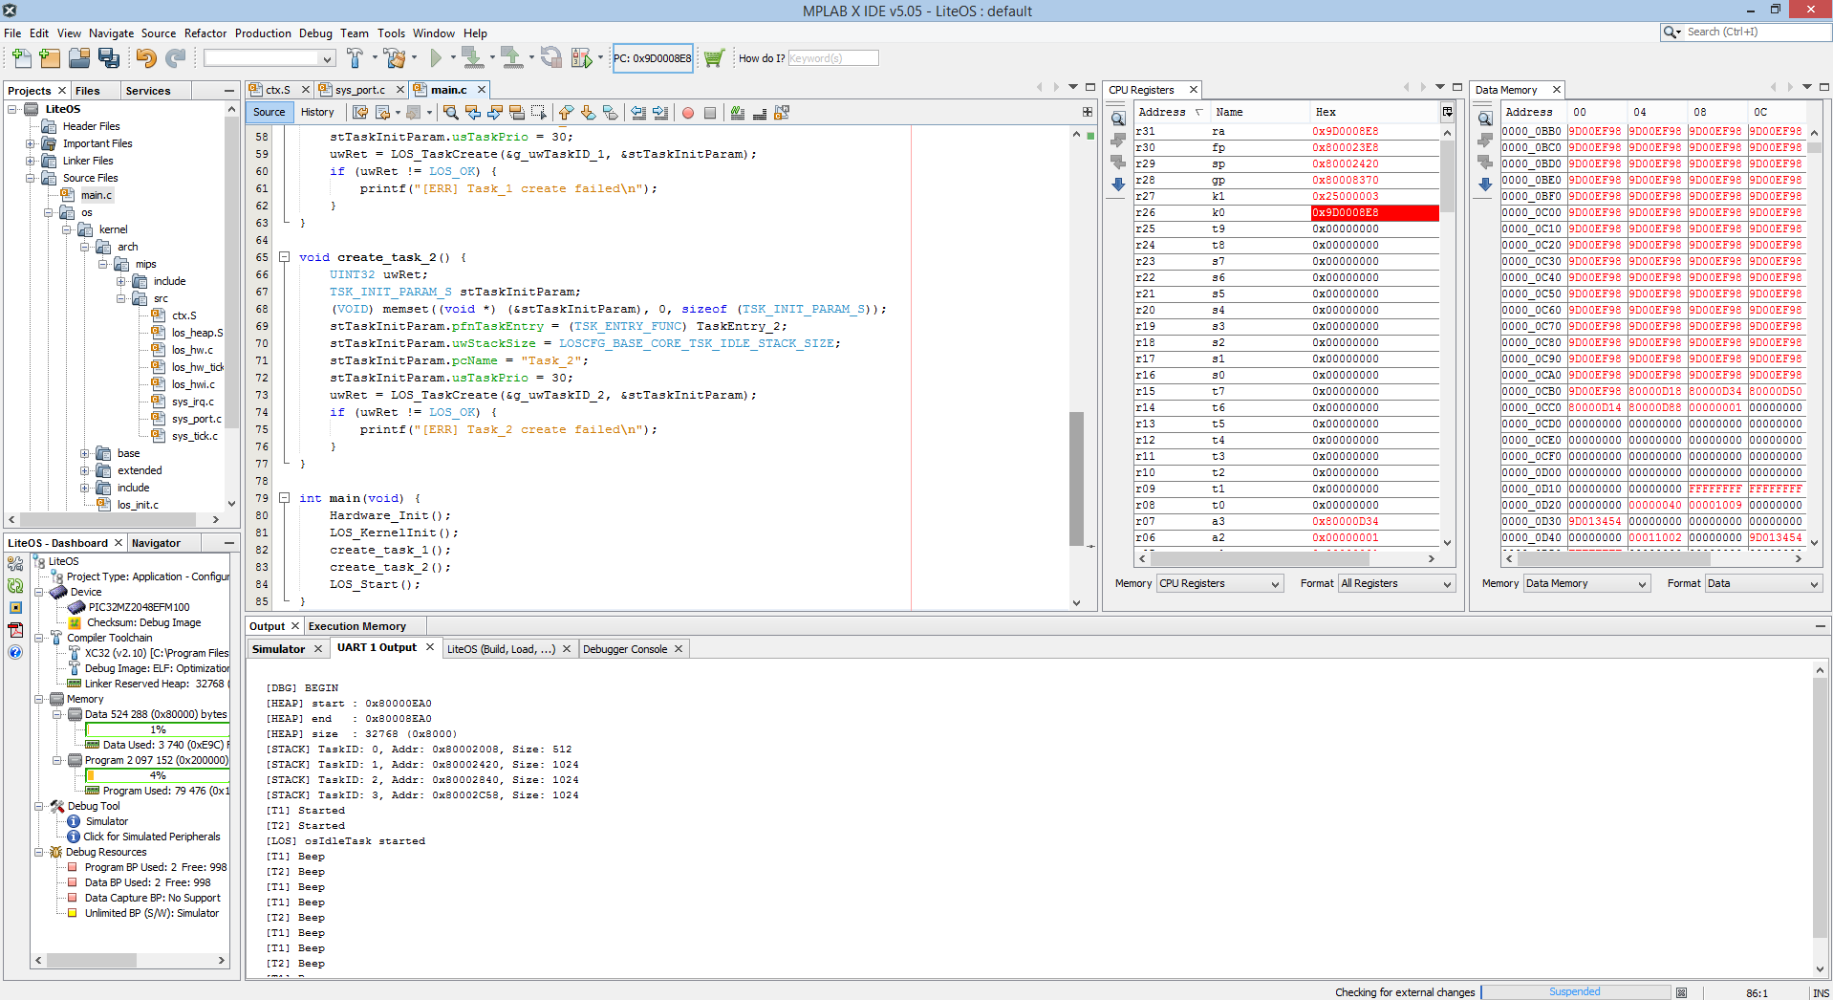Click the Build Project hammer icon
This screenshot has width=1833, height=1000.
coord(355,58)
